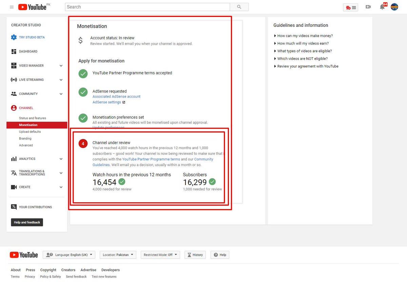This screenshot has width=407, height=287.
Task: Click the green tick beside Partner Programme terms
Action: 83,74
